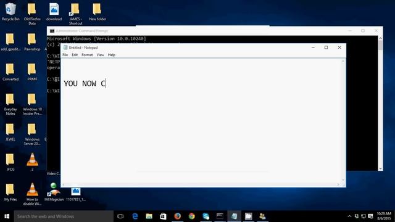395x222 pixels.
Task: Select the Converted folder icon
Action: (10, 72)
